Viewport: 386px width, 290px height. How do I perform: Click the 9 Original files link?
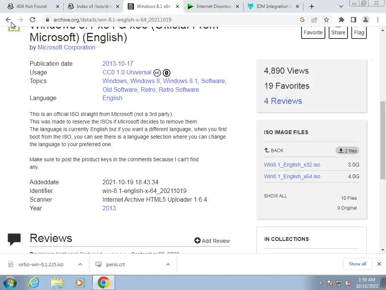(347, 208)
